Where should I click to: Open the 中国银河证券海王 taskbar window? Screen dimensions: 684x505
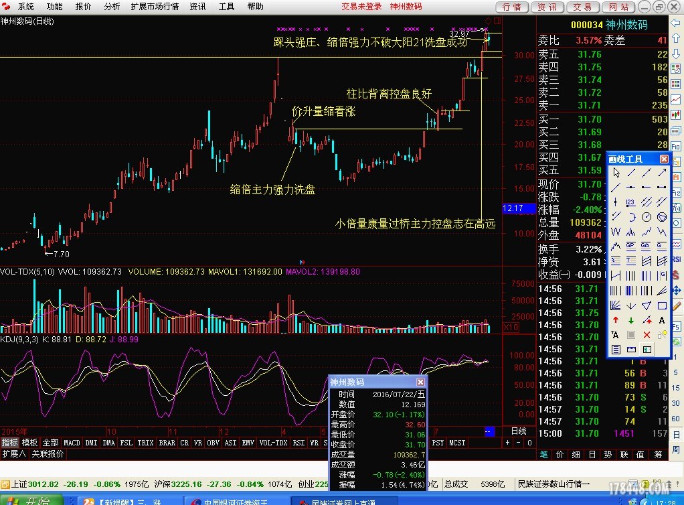point(236,500)
